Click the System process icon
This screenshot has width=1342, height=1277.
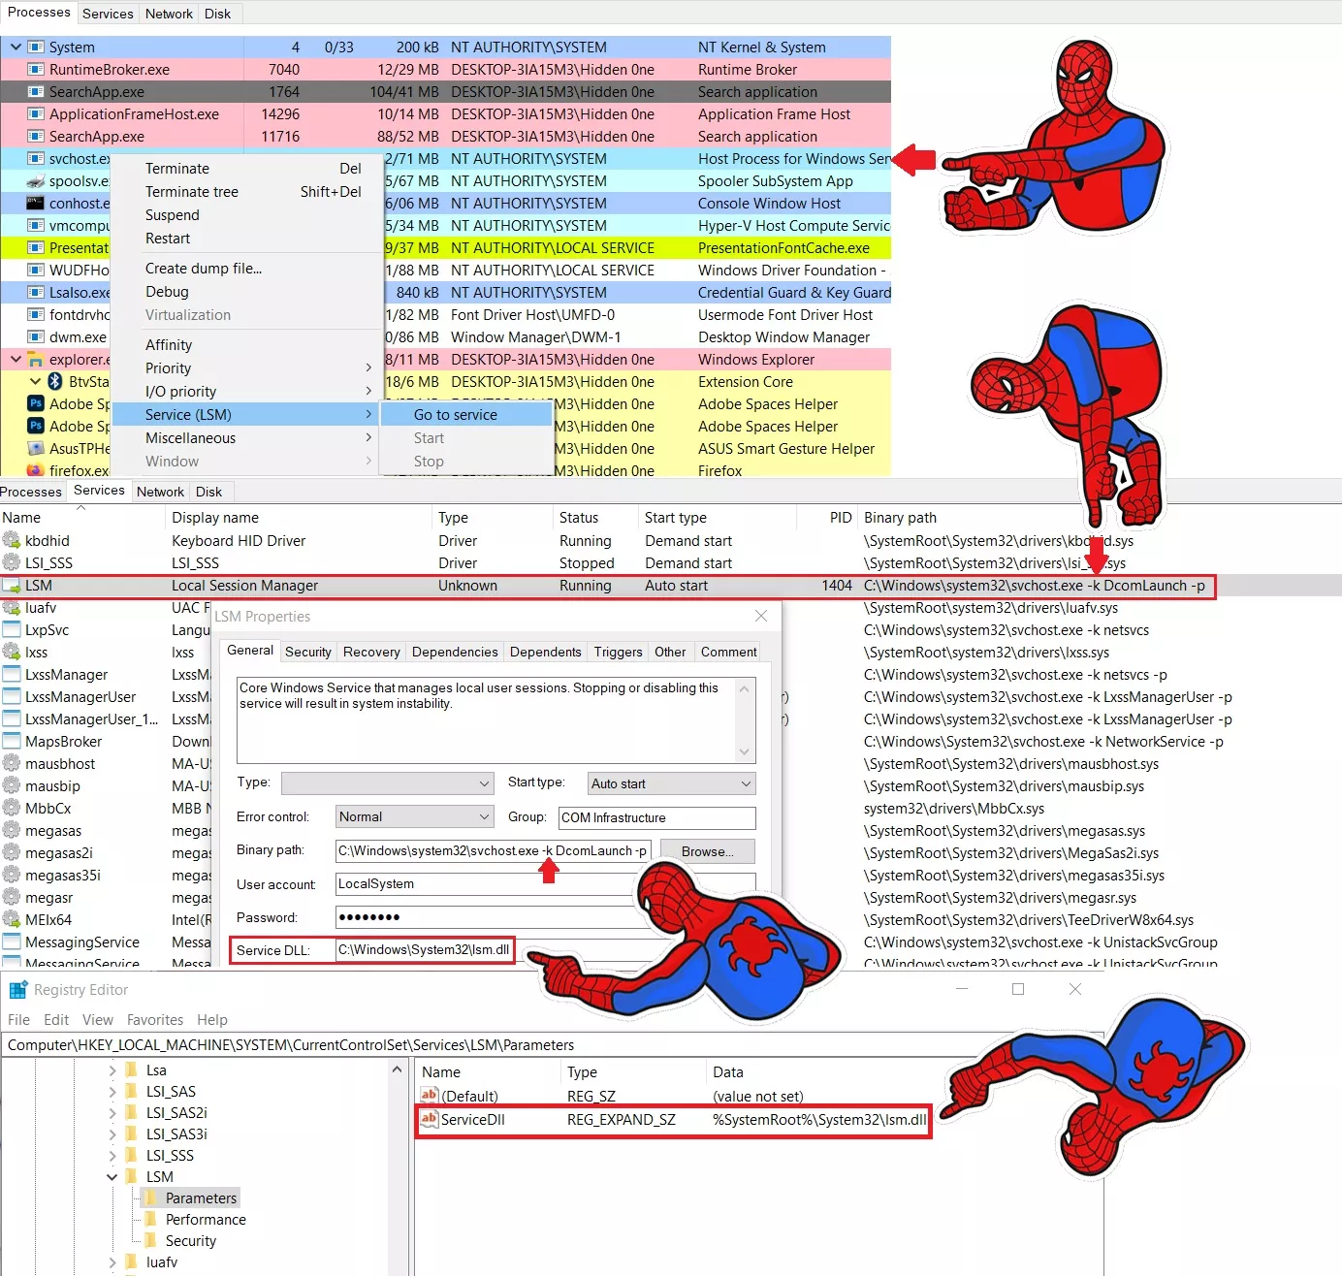coord(36,47)
